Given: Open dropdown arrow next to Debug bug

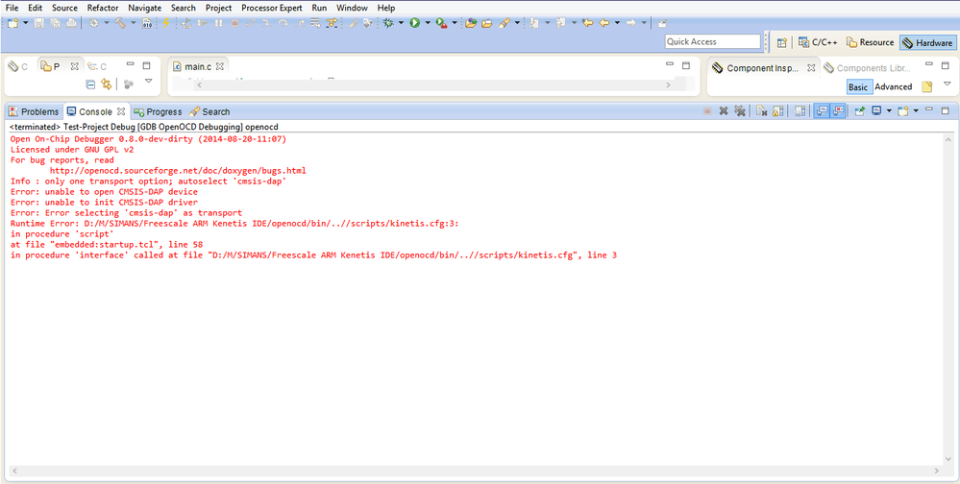Looking at the screenshot, I should click(x=401, y=23).
